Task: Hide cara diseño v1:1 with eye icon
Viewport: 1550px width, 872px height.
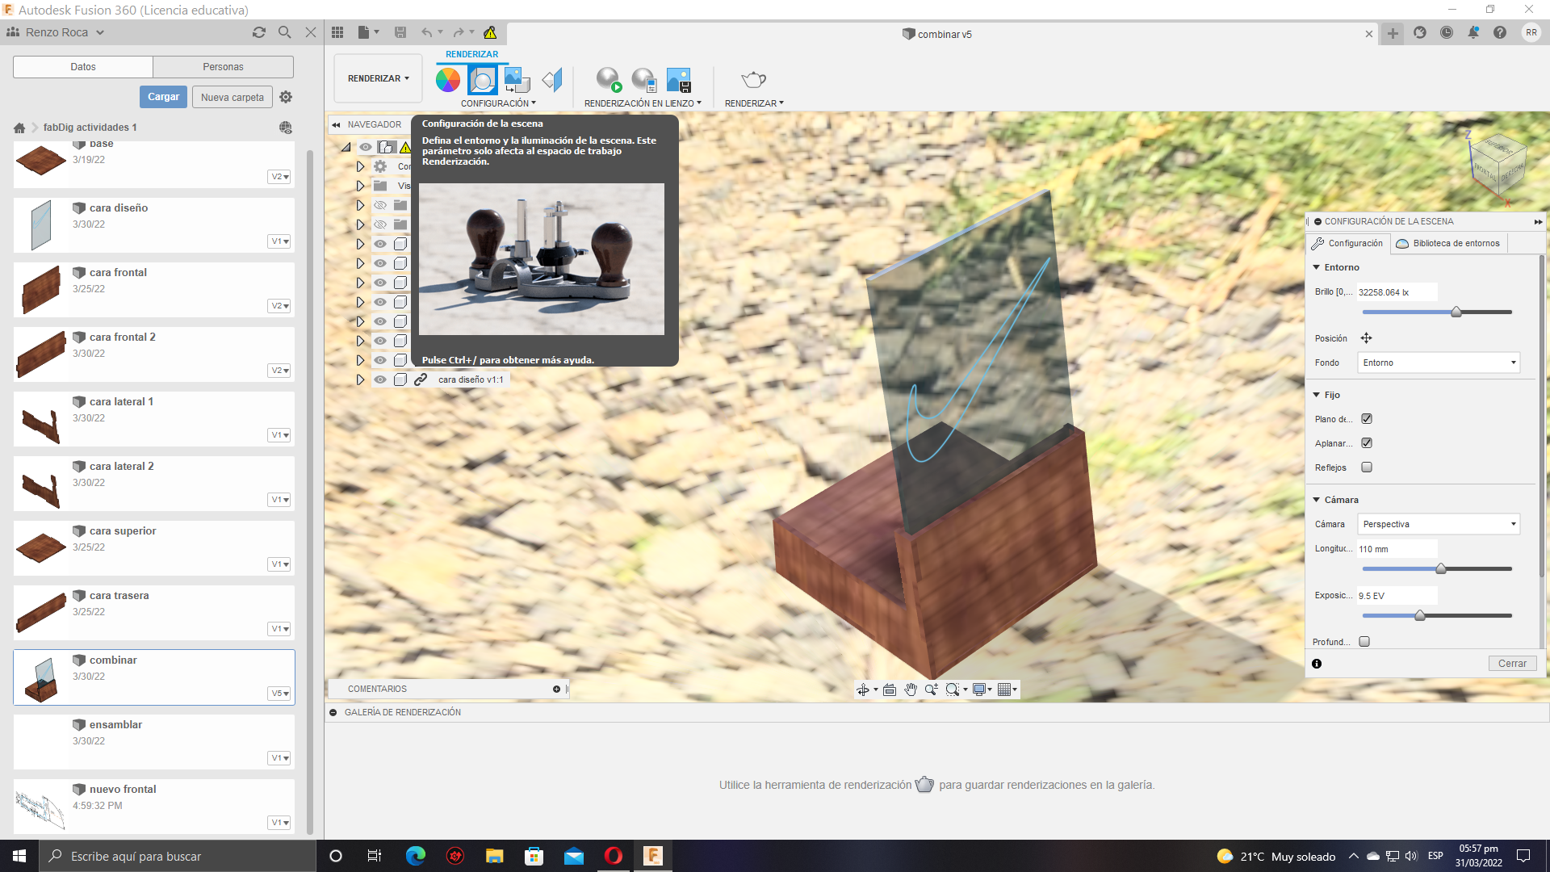Action: [x=380, y=379]
